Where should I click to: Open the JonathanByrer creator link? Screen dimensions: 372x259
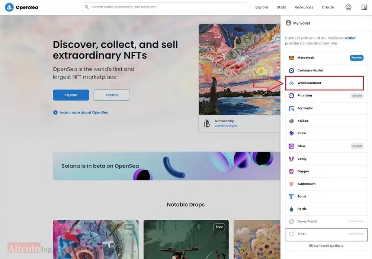[x=226, y=126]
